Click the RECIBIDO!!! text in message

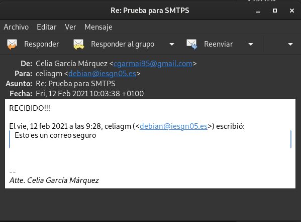(30, 108)
